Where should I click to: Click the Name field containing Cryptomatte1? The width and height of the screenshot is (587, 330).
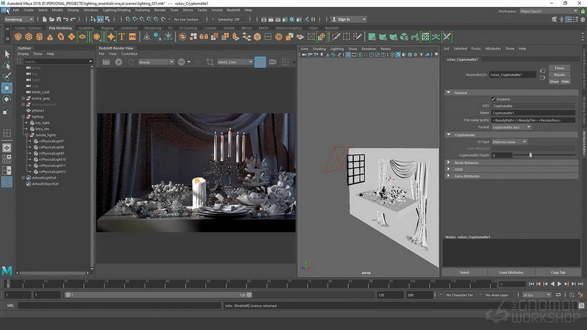533,113
